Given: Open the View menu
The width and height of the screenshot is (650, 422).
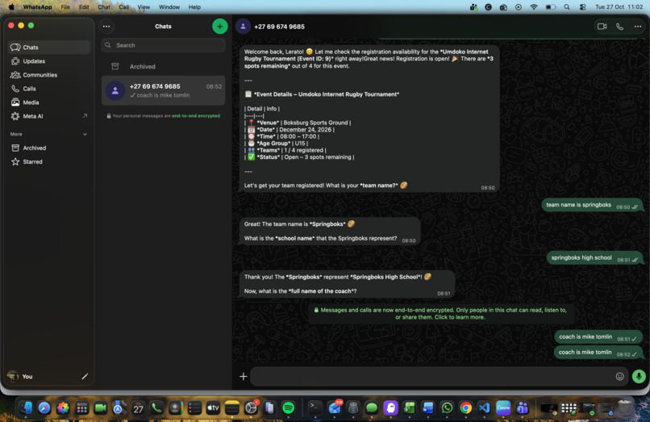Looking at the screenshot, I should (x=144, y=7).
